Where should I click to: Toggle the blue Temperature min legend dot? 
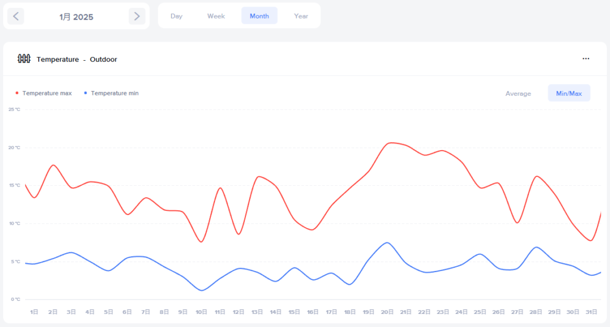86,93
